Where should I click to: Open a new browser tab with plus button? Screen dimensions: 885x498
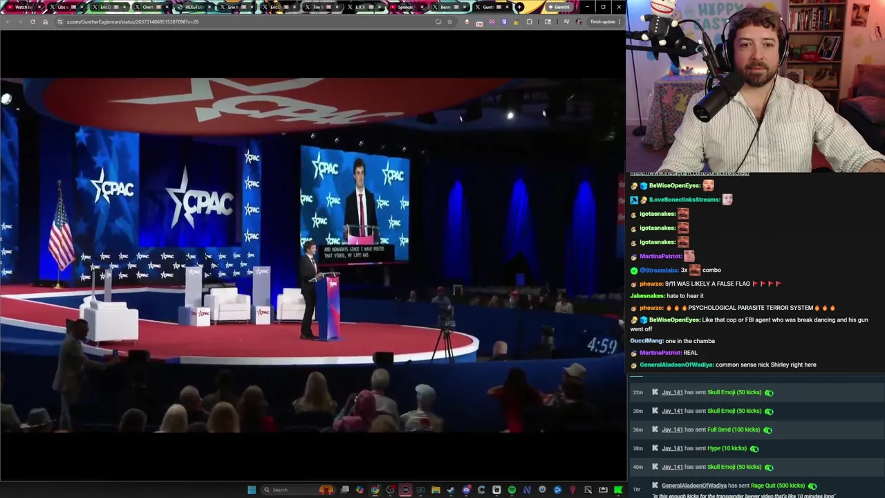[x=519, y=7]
